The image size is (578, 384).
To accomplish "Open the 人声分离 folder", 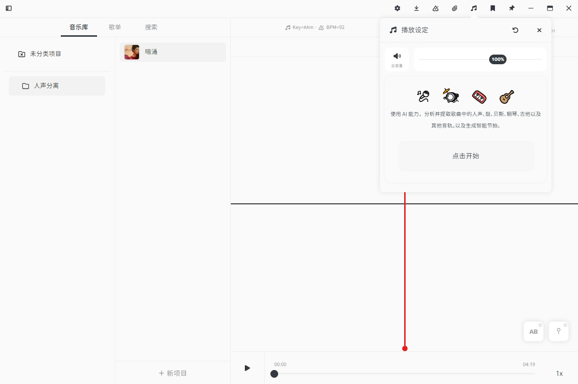I will pyautogui.click(x=56, y=85).
